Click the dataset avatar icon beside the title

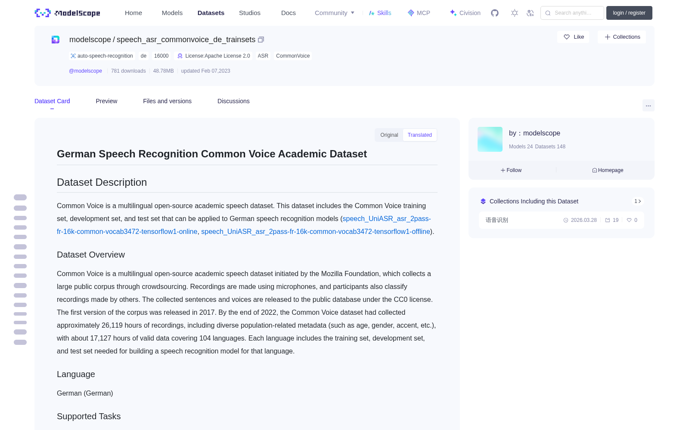coord(56,40)
